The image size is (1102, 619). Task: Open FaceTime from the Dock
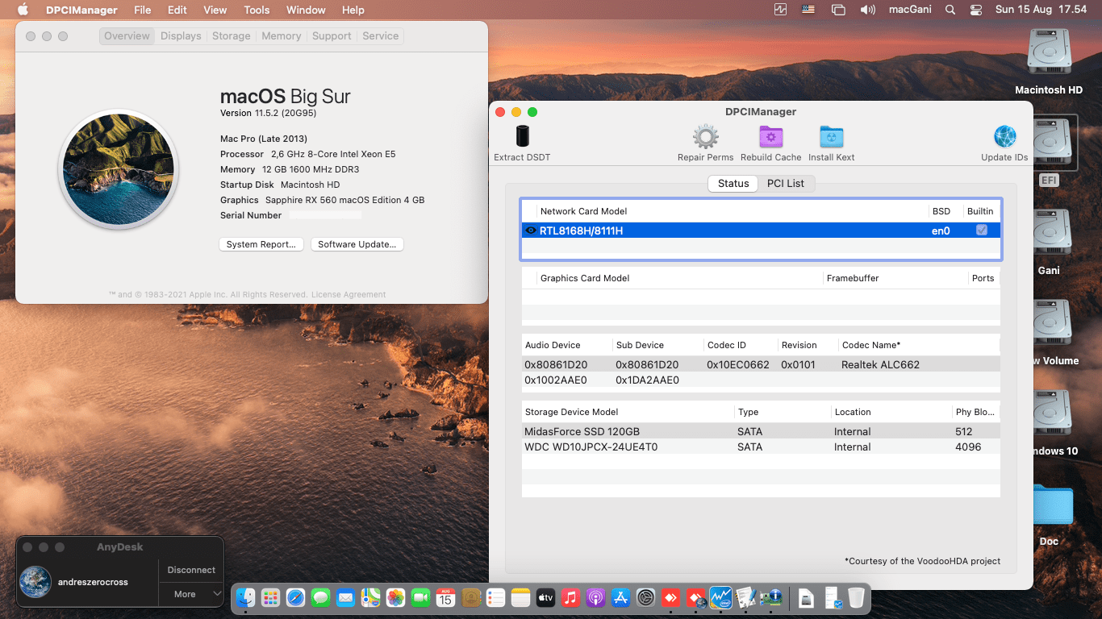click(x=420, y=597)
